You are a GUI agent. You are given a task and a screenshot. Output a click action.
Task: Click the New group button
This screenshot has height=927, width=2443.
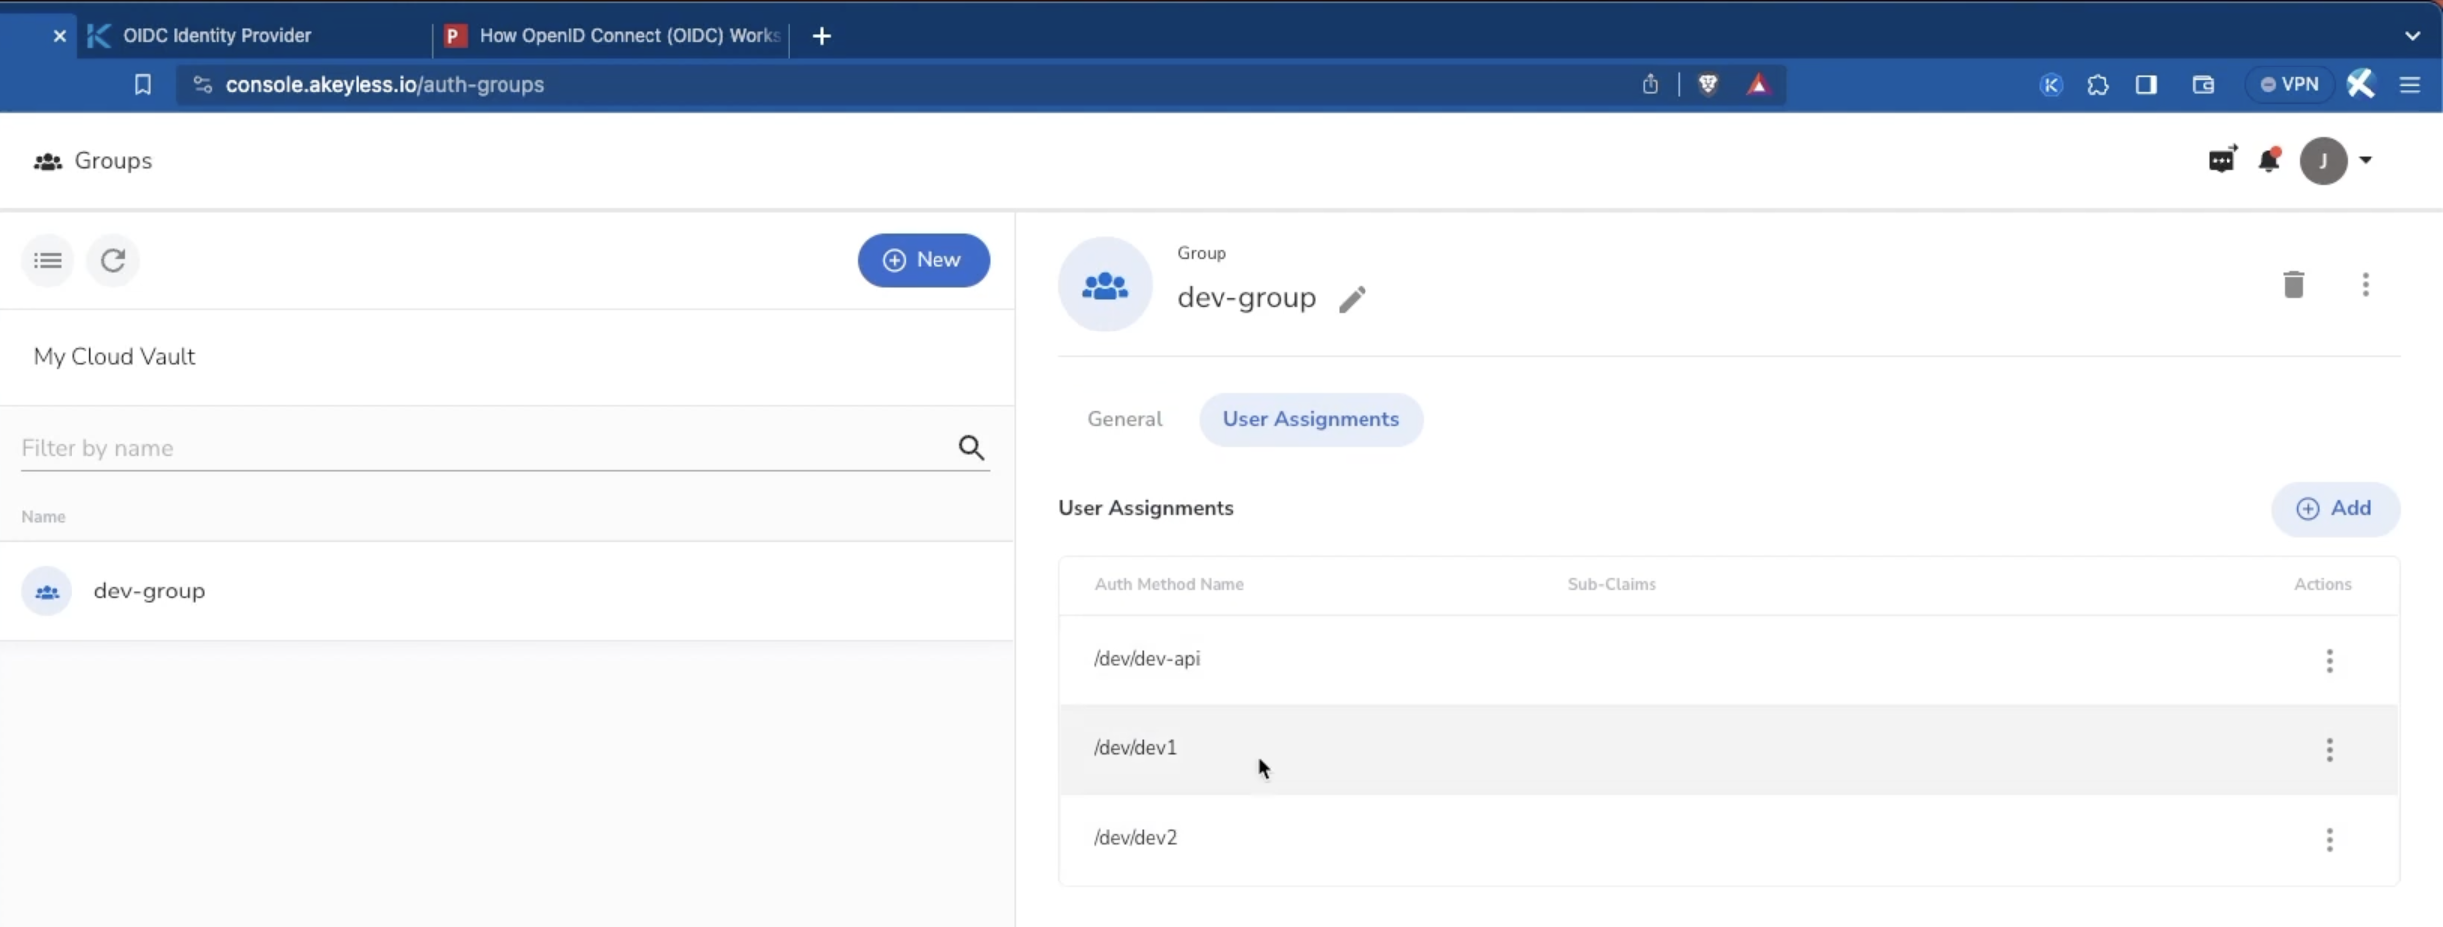[x=923, y=260]
